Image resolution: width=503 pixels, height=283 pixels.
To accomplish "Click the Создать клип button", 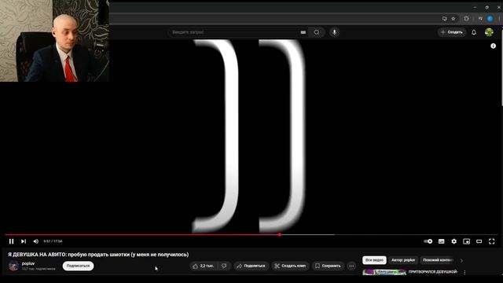I will tap(290, 266).
